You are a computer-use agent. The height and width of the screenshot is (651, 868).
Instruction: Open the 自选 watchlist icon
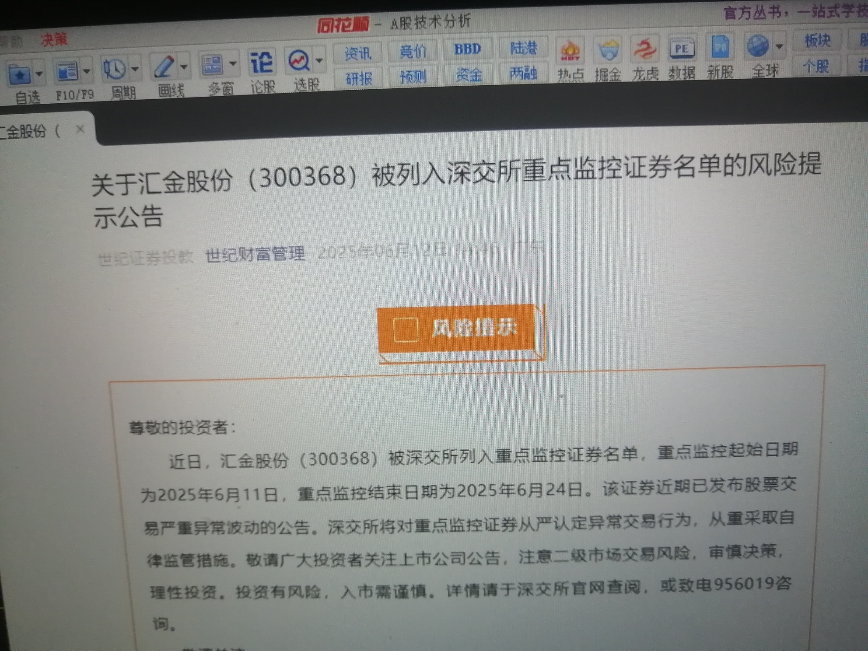pos(19,74)
